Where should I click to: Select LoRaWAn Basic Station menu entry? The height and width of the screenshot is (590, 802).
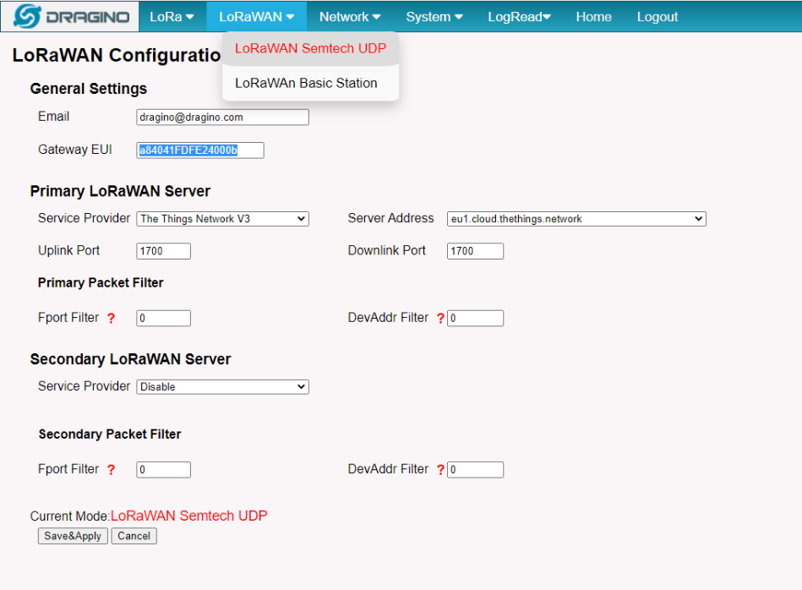(310, 84)
